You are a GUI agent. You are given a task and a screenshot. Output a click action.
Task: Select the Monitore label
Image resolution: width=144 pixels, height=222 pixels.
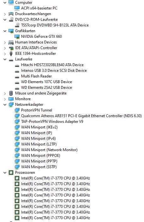pos(23,99)
